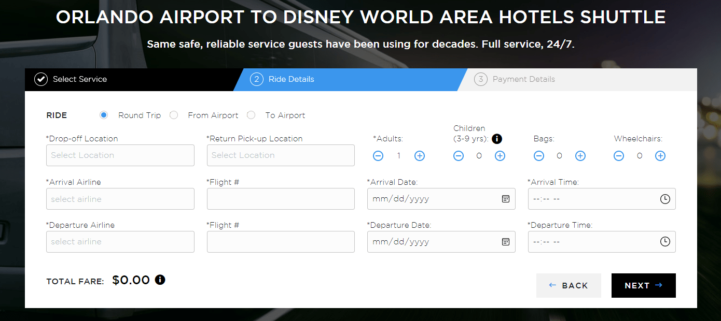This screenshot has width=721, height=321.
Task: Click the BACK button
Action: click(x=569, y=285)
